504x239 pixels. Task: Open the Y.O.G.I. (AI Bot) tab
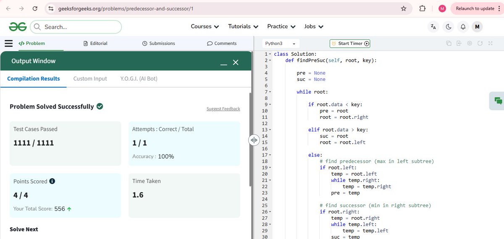[x=139, y=78]
